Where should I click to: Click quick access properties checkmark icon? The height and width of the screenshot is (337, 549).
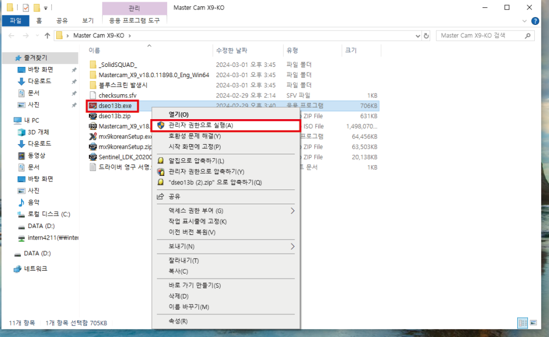click(26, 7)
